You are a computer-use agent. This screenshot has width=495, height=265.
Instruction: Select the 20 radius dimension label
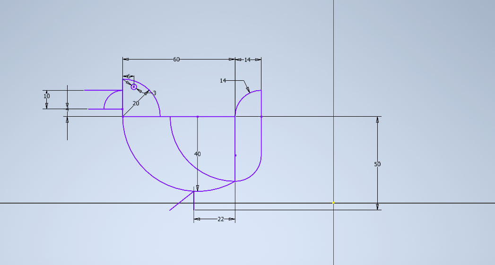click(136, 103)
